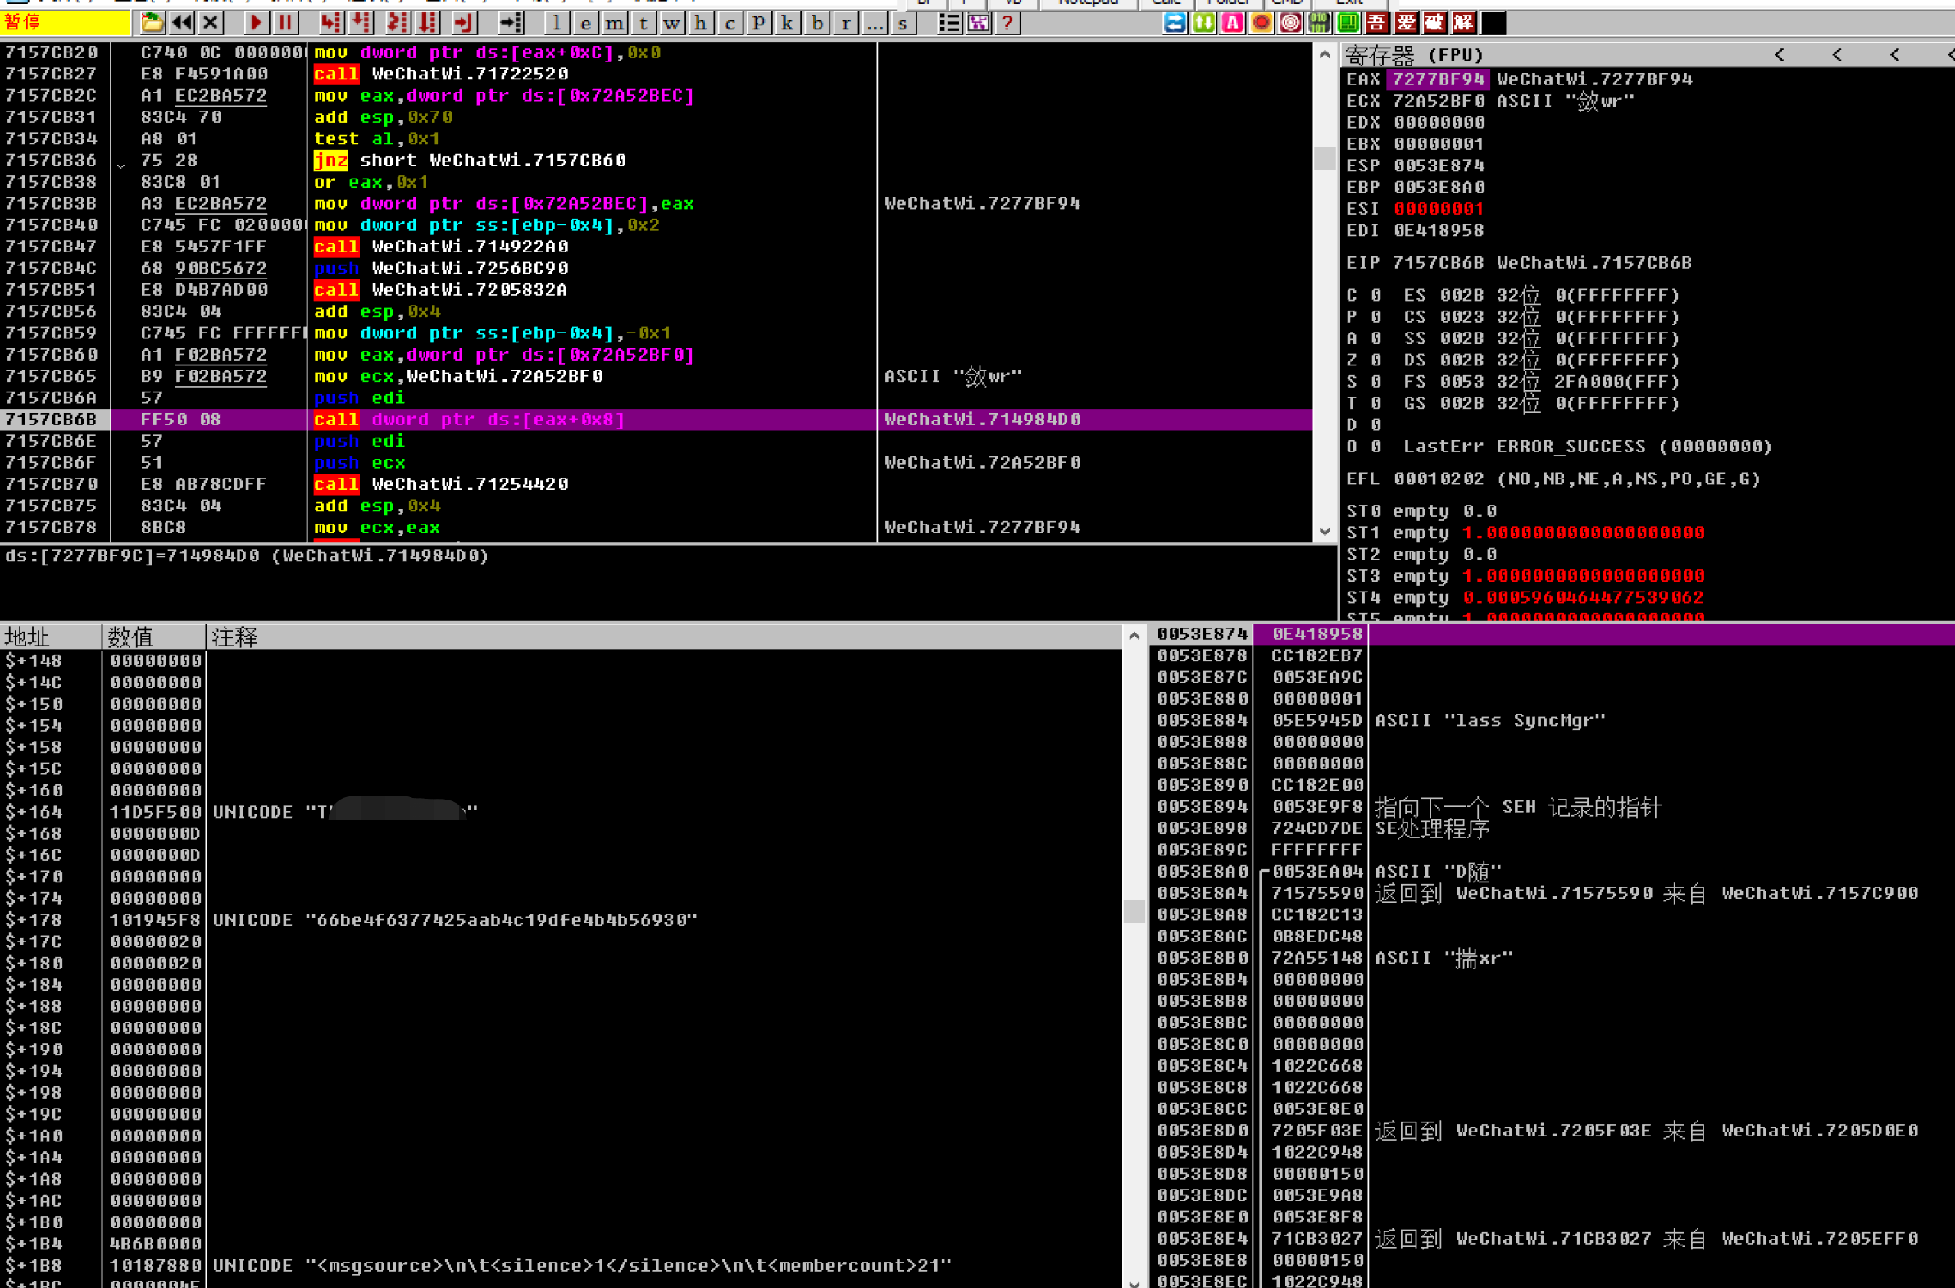This screenshot has width=1955, height=1288.
Task: Show References via 'r' button
Action: coord(846,23)
